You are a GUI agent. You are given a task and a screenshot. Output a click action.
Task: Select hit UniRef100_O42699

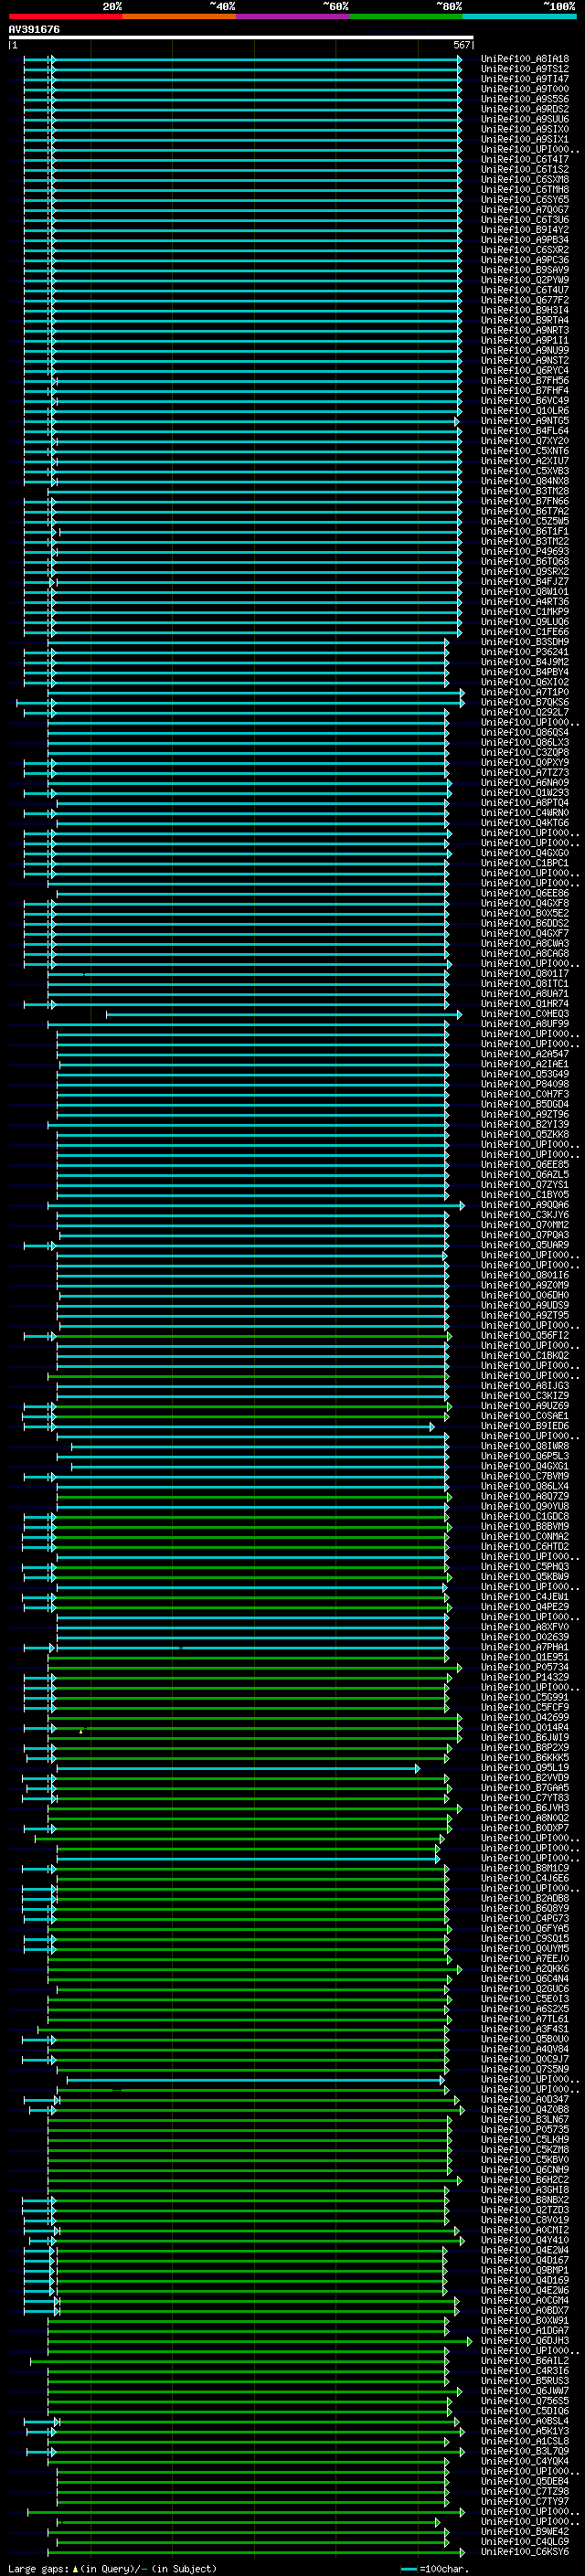[x=525, y=1717]
